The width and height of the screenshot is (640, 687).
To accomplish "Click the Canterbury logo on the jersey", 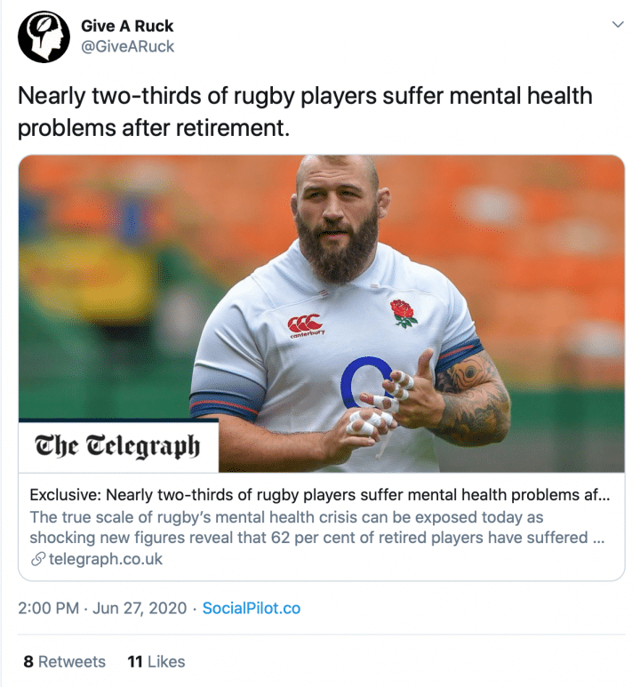I will click(304, 326).
